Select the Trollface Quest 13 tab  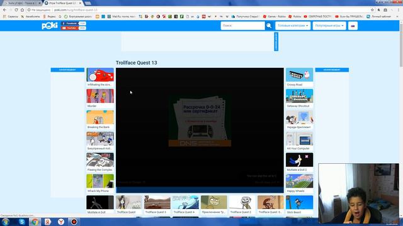click(63, 3)
